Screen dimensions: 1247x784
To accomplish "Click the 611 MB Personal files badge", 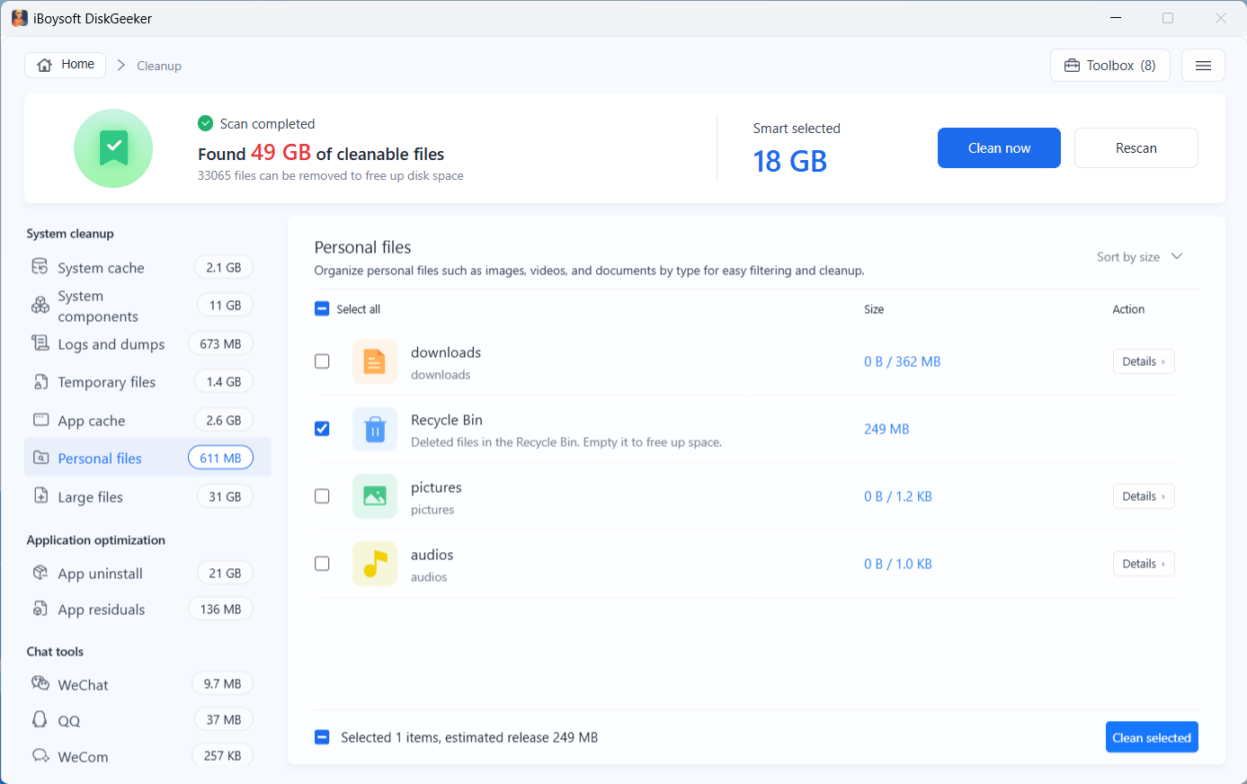I will coord(220,459).
